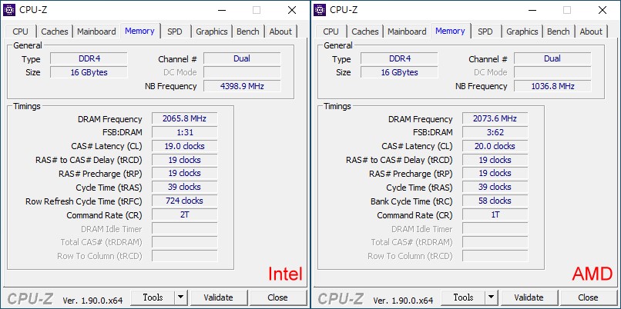Open the Tools dropdown arrow in the Intel window
Screen dimensions: 621x309
point(180,297)
